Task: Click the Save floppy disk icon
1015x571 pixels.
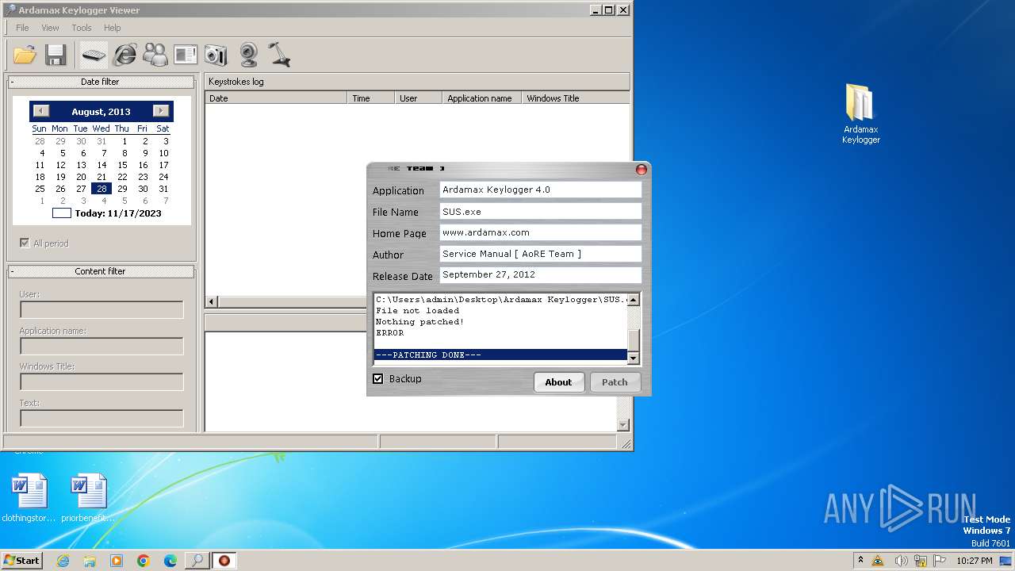Action: point(56,55)
